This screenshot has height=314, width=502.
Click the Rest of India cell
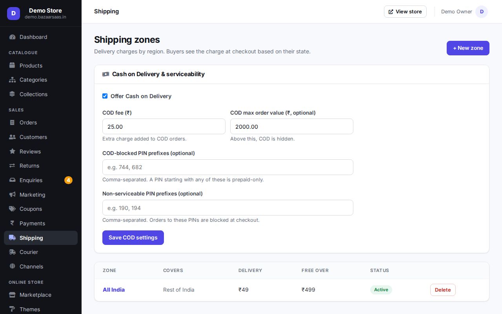click(x=179, y=290)
